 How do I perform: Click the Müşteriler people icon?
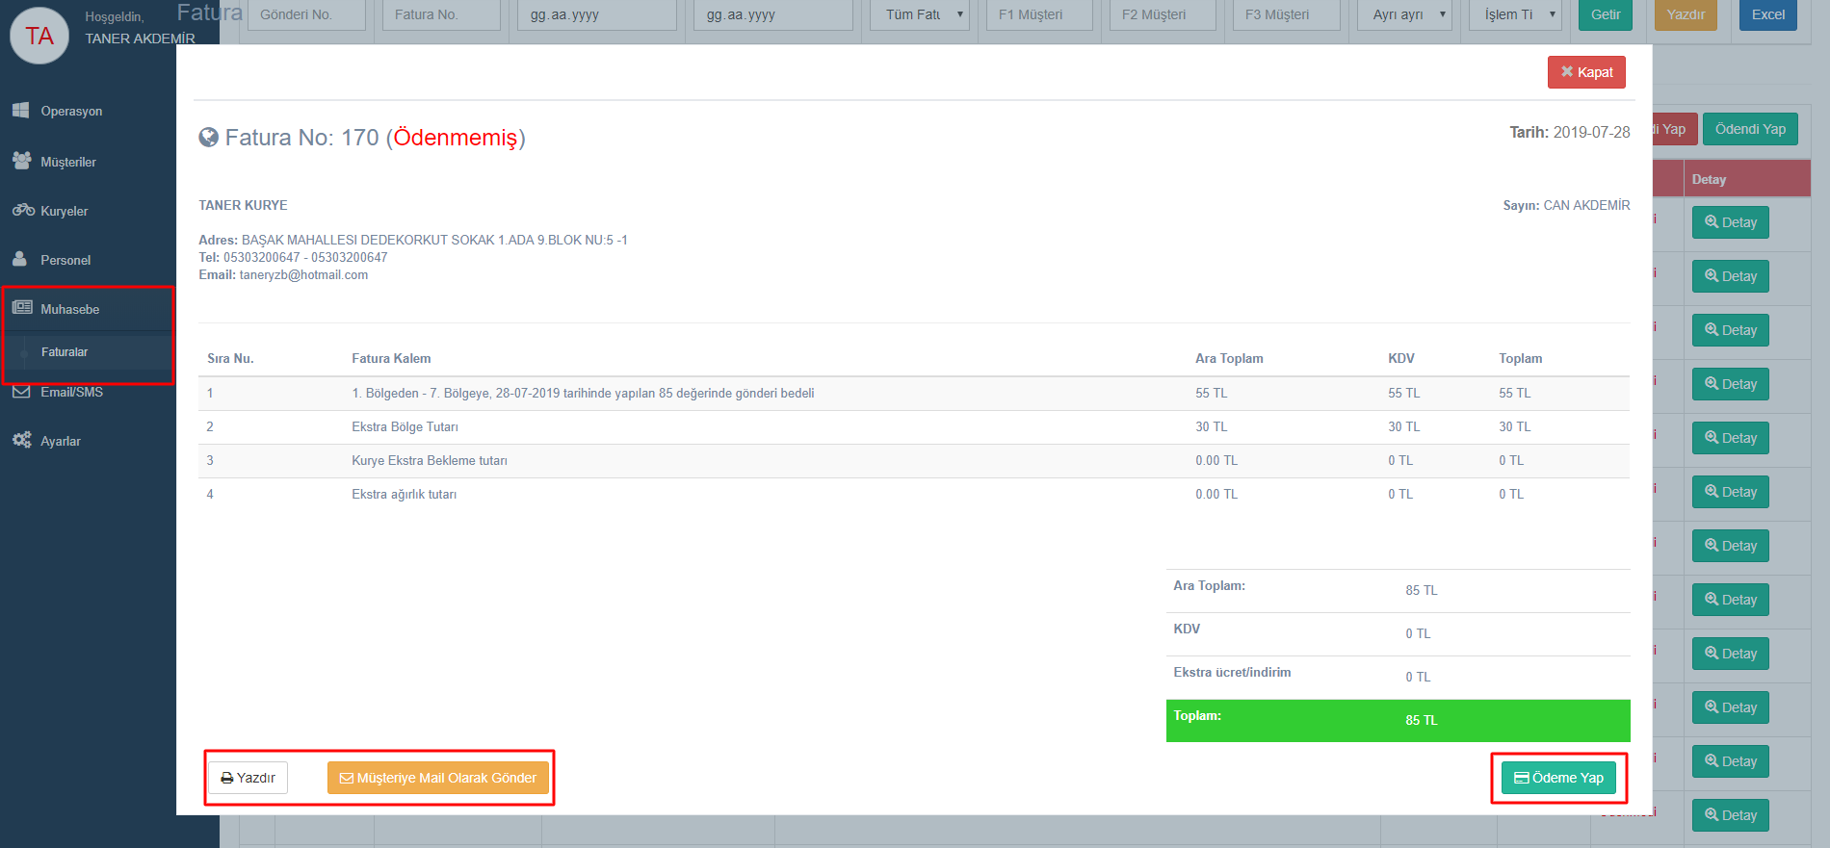tap(21, 161)
